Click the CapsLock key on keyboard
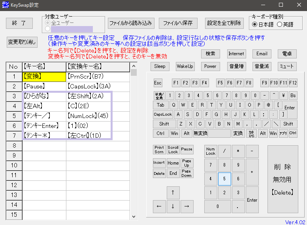 coord(163,114)
